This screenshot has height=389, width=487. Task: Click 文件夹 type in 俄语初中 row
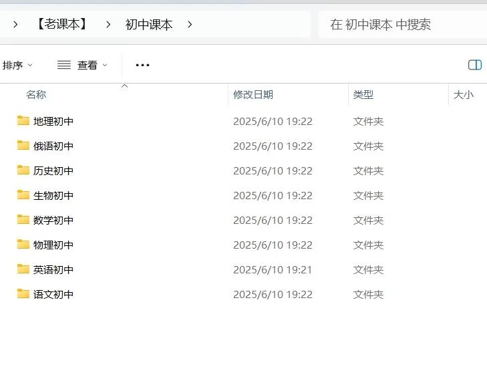(368, 146)
